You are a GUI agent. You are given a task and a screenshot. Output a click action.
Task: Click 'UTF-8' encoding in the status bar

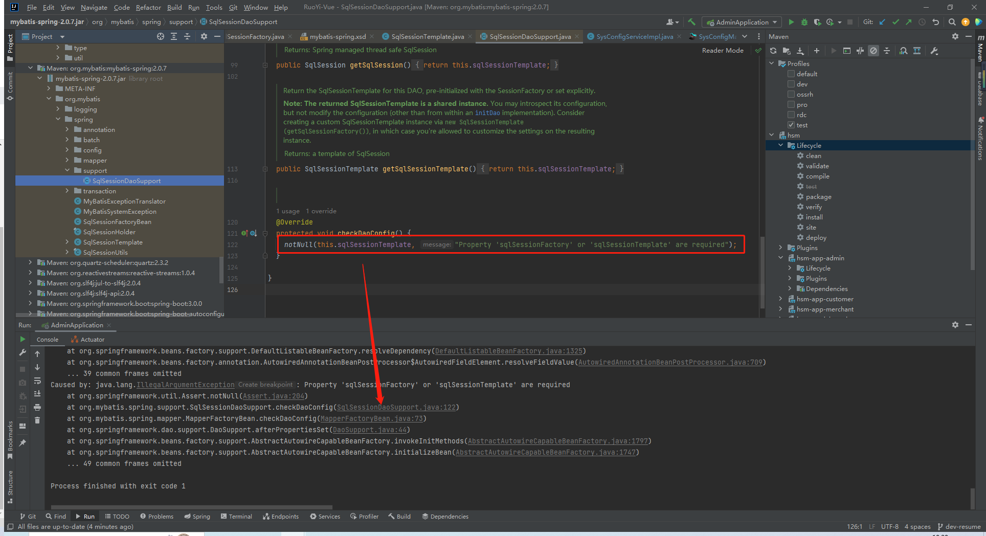[890, 526]
